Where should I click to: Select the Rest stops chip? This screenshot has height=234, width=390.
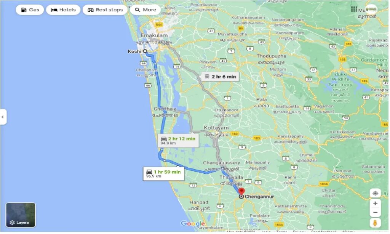click(x=105, y=10)
